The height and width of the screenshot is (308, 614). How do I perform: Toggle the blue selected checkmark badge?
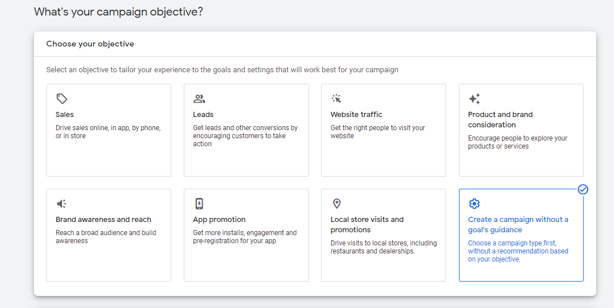click(x=583, y=189)
